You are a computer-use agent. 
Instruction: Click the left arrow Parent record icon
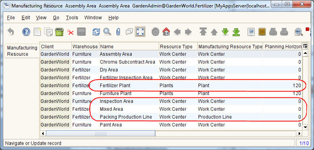point(177,32)
